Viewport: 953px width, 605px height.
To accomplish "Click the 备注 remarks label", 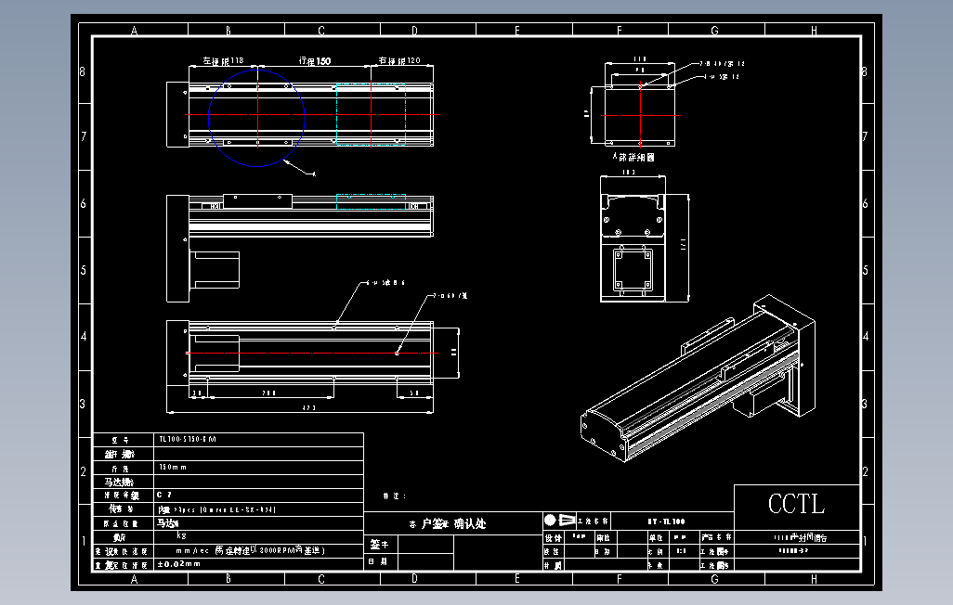I will (395, 496).
